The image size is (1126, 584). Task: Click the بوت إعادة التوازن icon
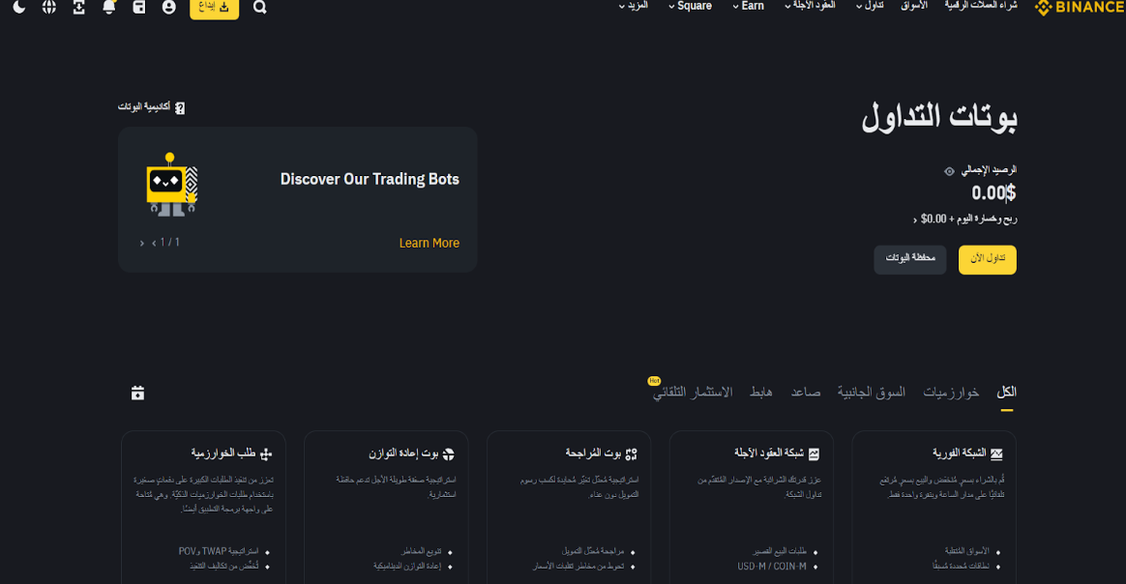[x=449, y=454]
